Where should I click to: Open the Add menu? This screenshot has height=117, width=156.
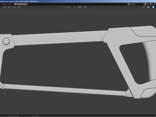tap(14, 7)
